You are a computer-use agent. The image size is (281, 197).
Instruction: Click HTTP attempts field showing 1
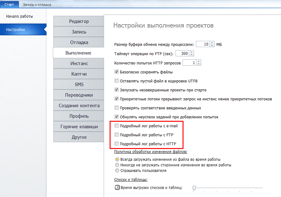189,63
